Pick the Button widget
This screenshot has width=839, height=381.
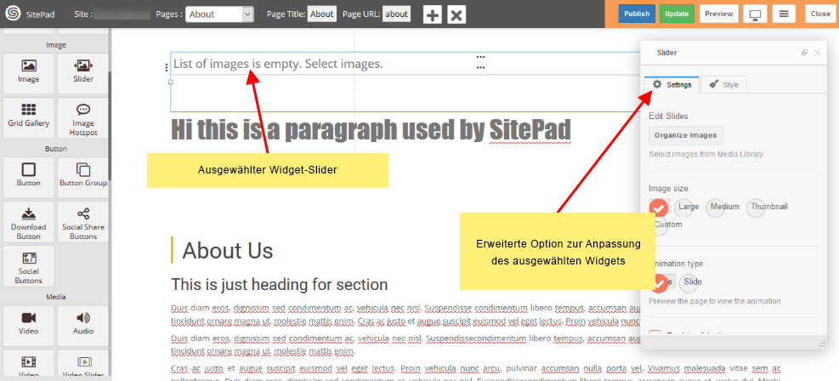click(28, 177)
